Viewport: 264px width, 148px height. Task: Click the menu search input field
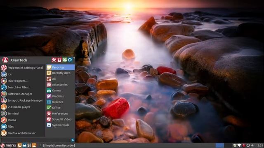point(36,140)
